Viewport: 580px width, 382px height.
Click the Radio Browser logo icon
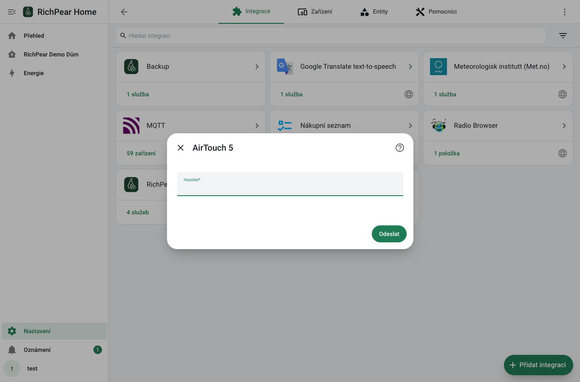point(439,126)
